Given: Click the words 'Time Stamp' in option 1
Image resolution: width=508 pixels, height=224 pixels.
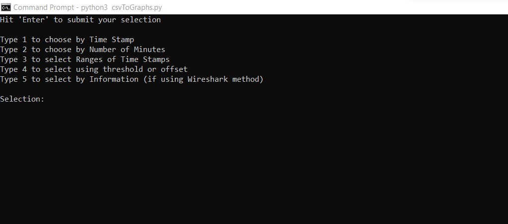Looking at the screenshot, I should click(x=112, y=40).
